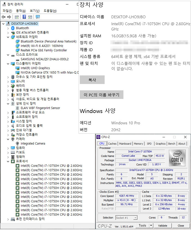Collapse the 디스플레이 어댑터 category

point(8,64)
